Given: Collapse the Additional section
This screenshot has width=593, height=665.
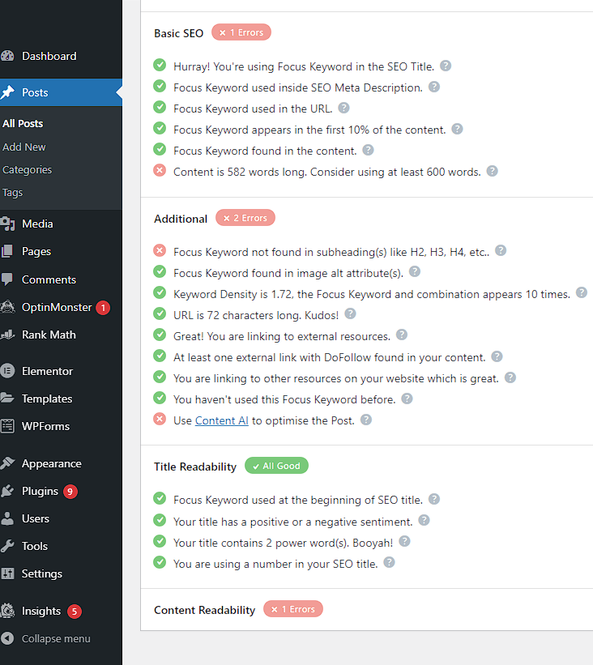Looking at the screenshot, I should pyautogui.click(x=181, y=219).
